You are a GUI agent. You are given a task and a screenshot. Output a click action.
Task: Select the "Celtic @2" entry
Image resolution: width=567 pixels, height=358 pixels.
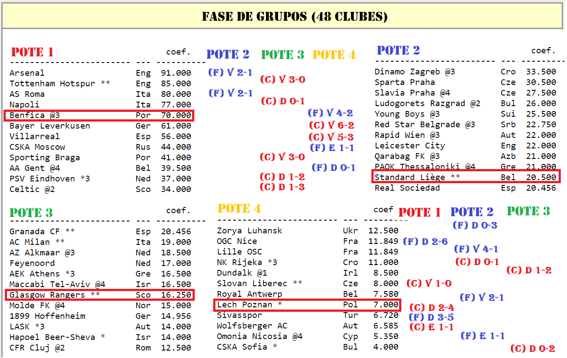pos(32,189)
